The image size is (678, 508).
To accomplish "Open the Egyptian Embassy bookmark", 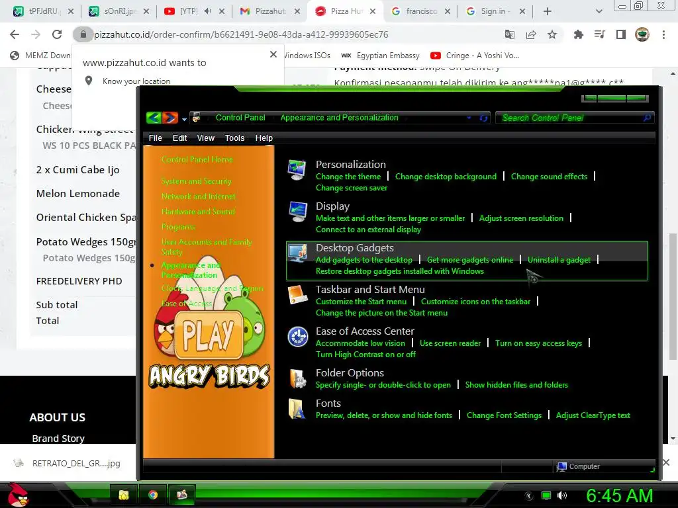I will 380,56.
